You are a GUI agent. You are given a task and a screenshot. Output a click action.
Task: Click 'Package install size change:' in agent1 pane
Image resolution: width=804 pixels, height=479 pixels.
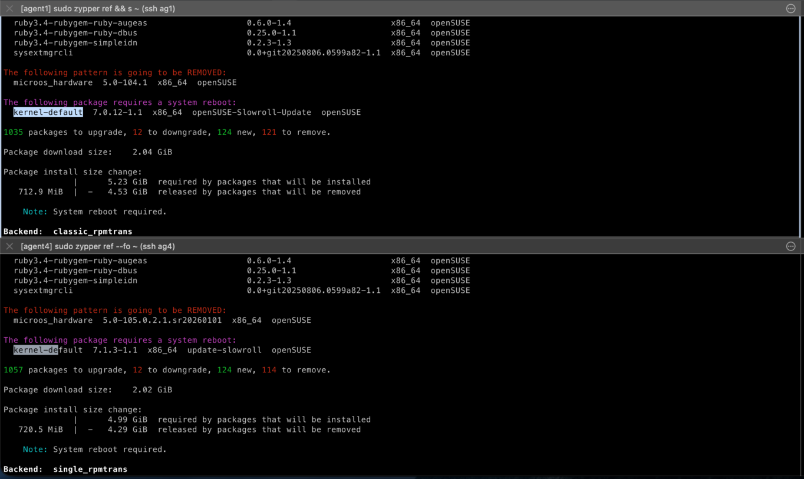coord(73,172)
